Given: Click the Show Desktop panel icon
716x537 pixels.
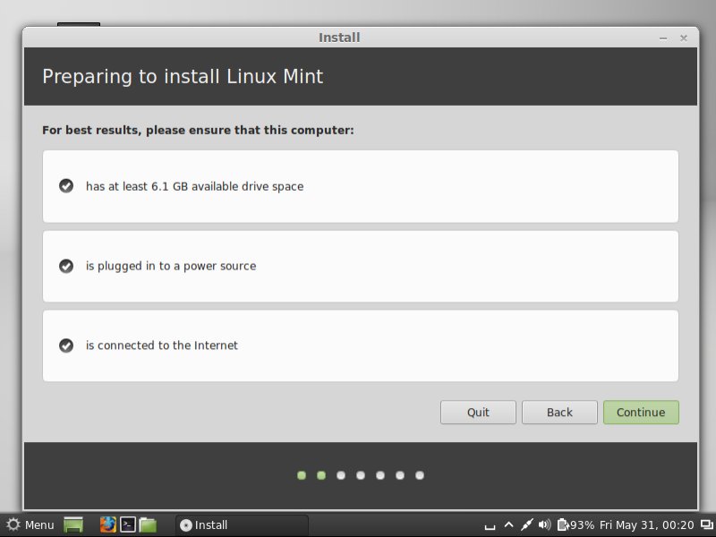Looking at the screenshot, I should coord(73,524).
